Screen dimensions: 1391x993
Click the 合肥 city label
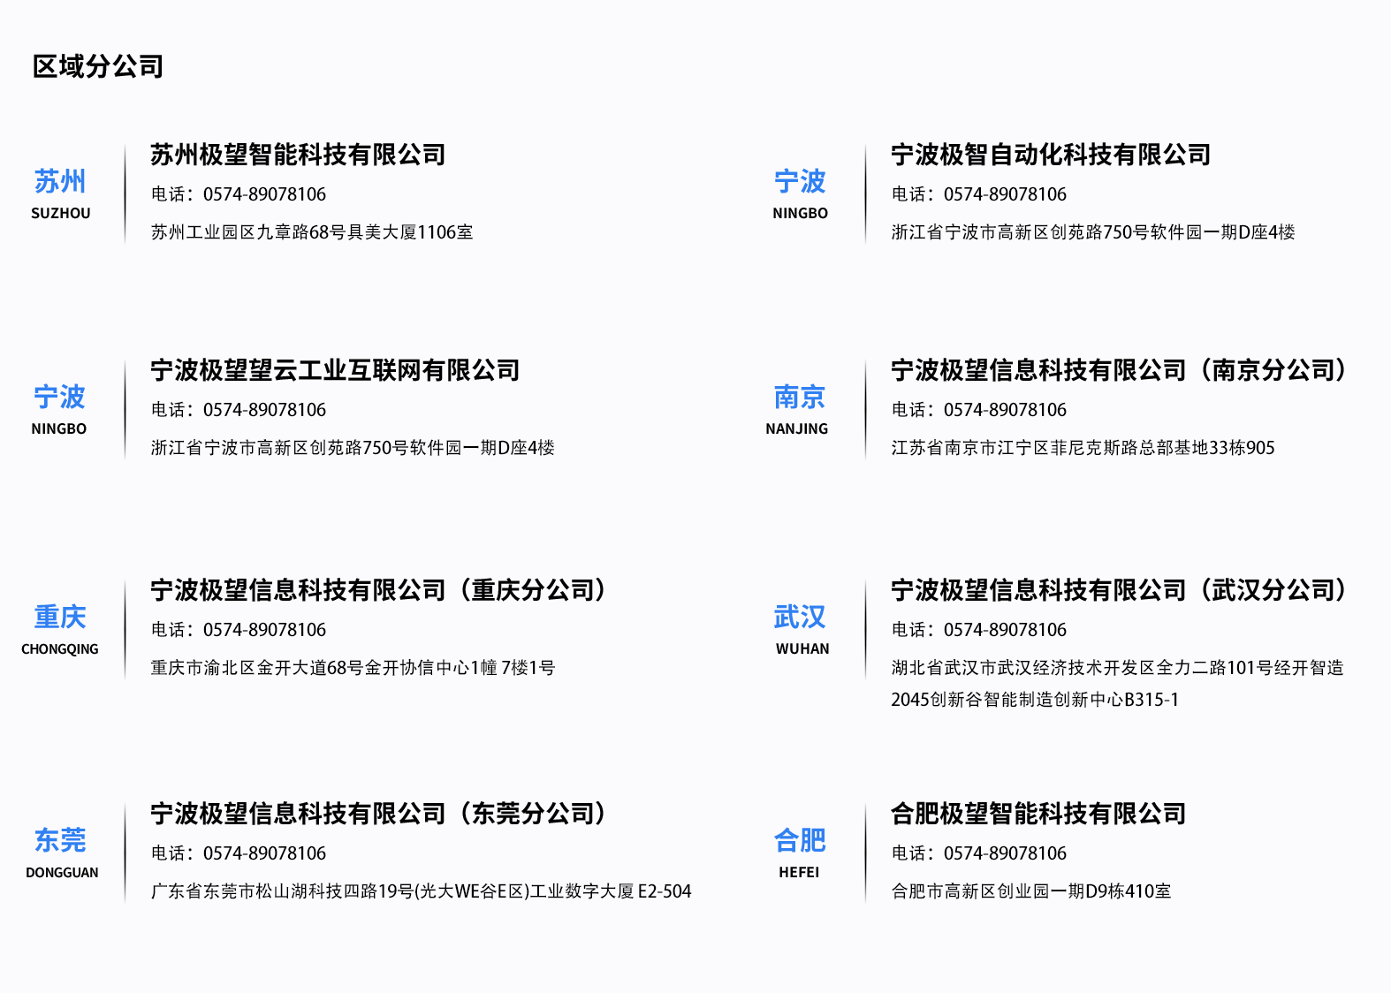tap(799, 841)
